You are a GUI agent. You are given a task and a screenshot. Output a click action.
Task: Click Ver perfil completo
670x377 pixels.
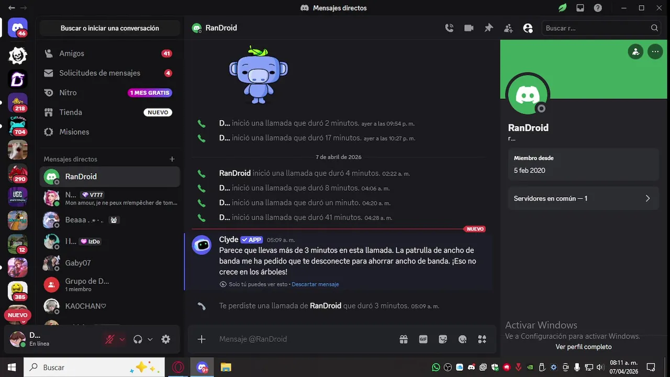(x=584, y=347)
